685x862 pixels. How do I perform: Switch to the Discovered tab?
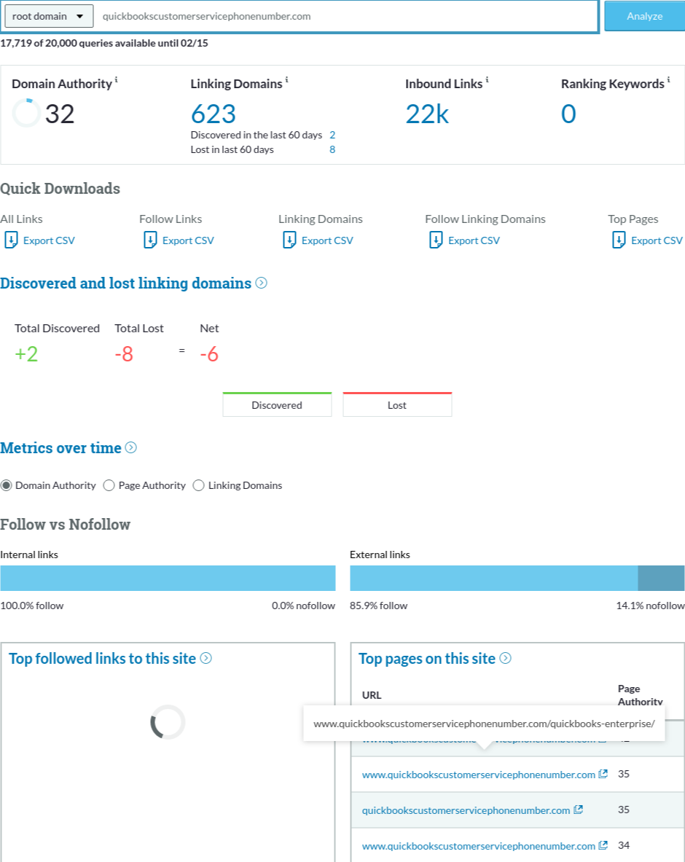[277, 404]
